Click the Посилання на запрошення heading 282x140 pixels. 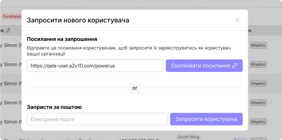pyautogui.click(x=62, y=39)
